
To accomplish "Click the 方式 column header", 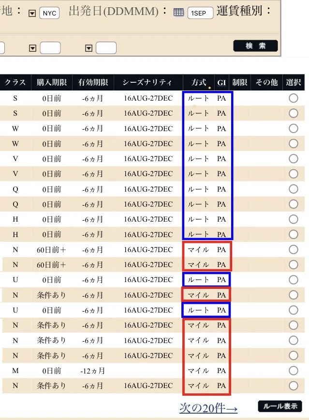I will [x=198, y=82].
